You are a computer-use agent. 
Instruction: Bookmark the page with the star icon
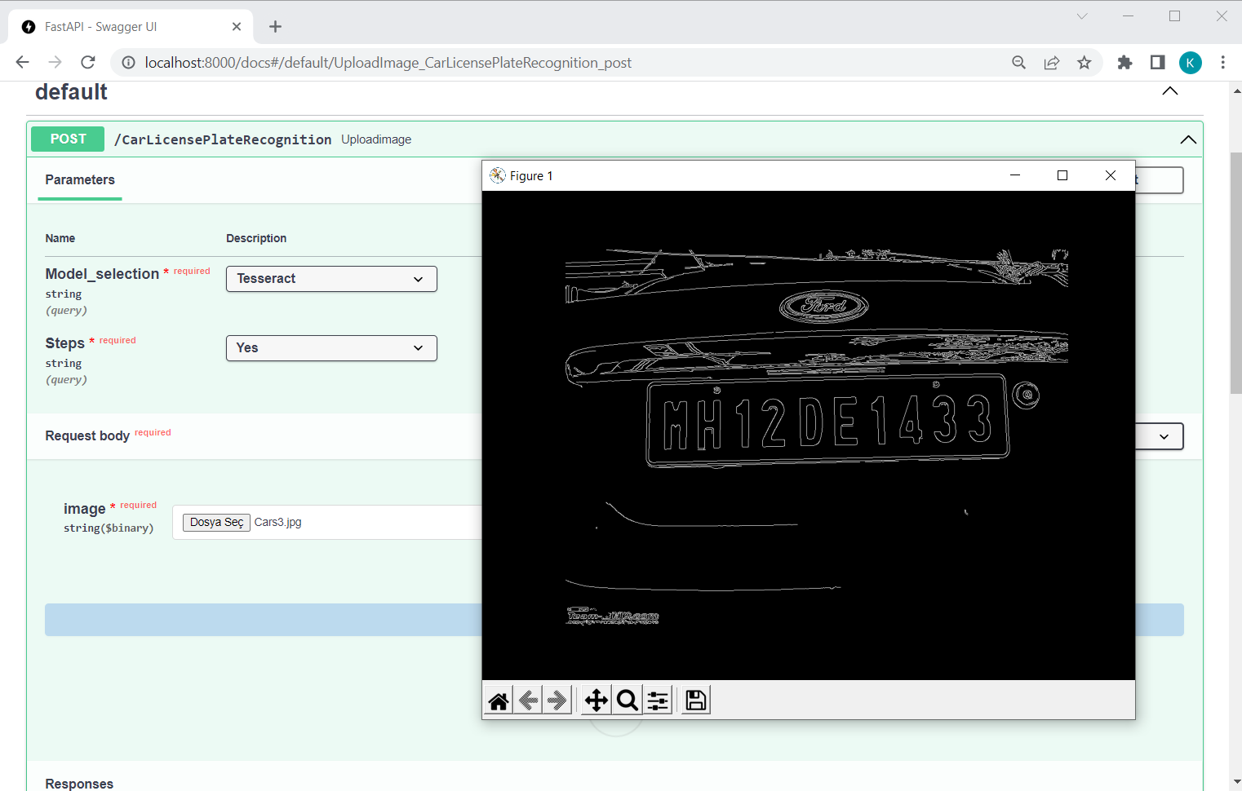pos(1085,62)
